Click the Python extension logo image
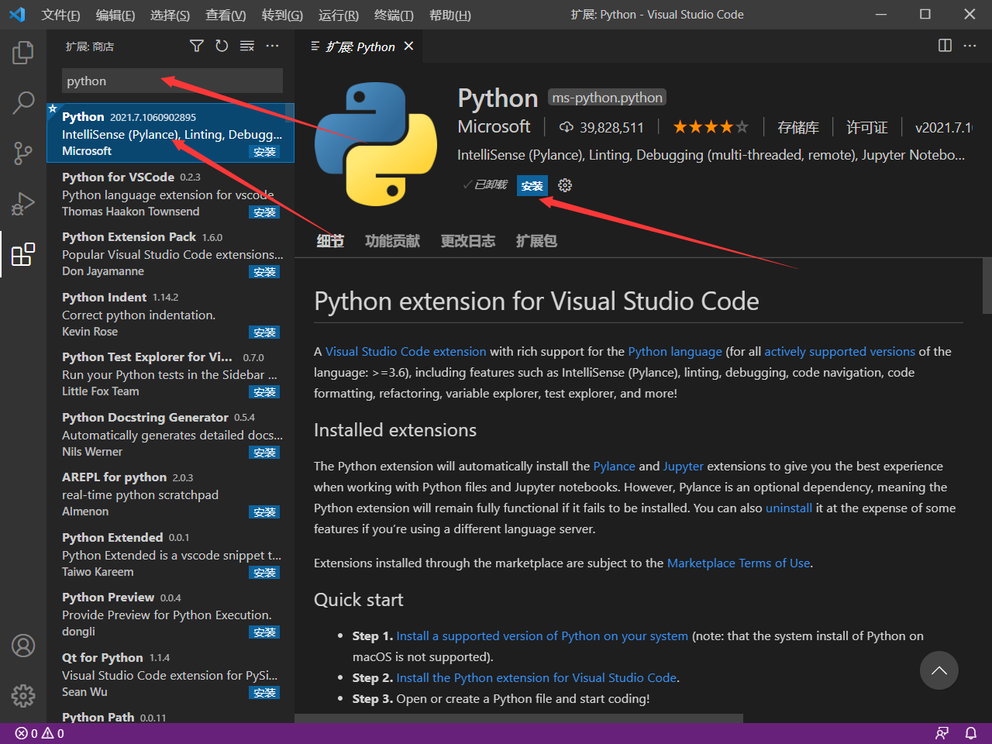 (376, 144)
